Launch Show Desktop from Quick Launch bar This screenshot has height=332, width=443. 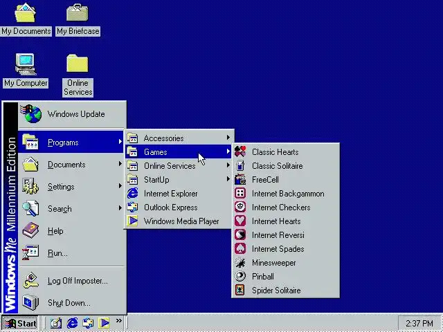(56, 323)
